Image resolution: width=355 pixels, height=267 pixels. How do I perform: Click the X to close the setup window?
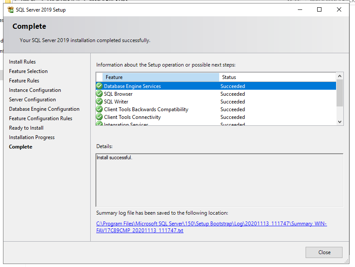point(339,9)
